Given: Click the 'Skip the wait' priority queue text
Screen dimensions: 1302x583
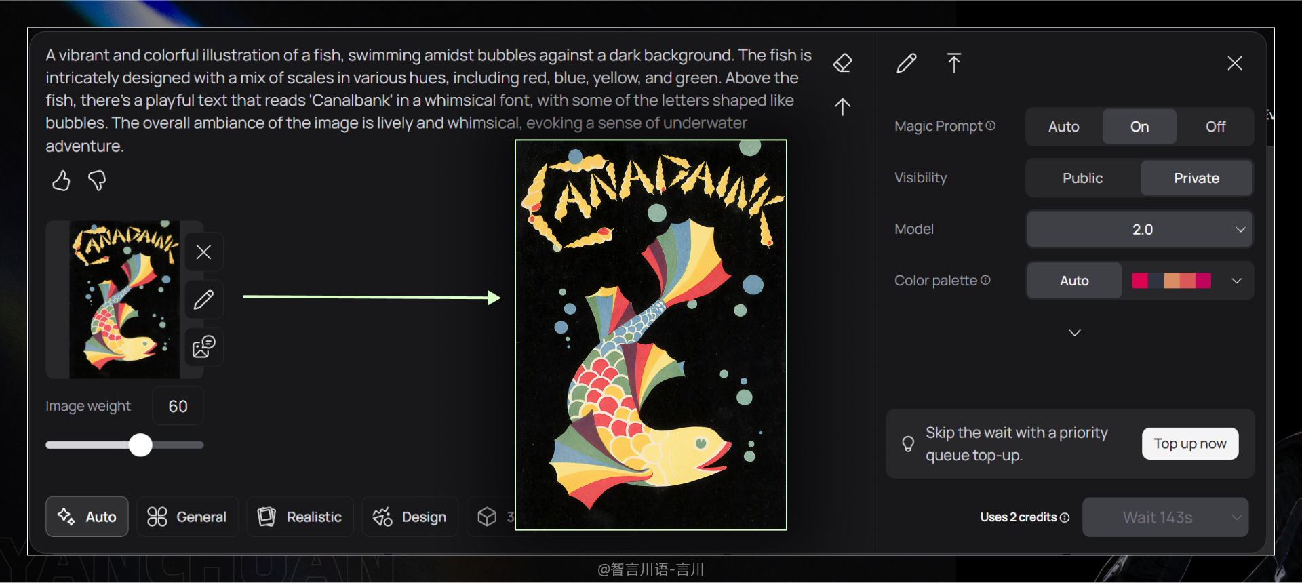Looking at the screenshot, I should click(x=1017, y=444).
